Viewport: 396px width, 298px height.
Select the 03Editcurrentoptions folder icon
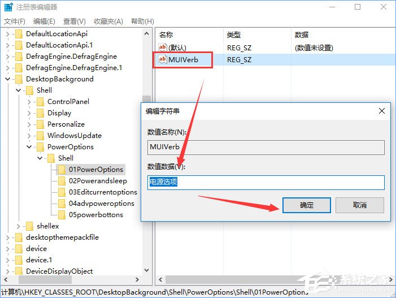tap(62, 192)
